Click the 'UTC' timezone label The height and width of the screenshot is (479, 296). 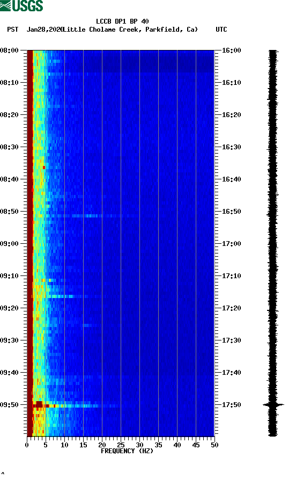(x=221, y=30)
